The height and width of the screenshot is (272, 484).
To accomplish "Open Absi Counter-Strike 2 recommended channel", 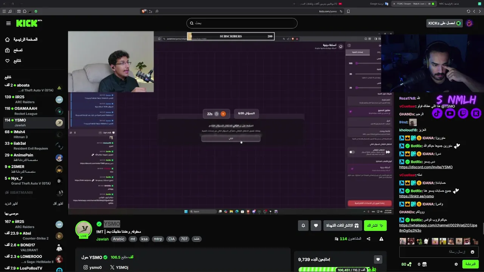I will 34,236.
